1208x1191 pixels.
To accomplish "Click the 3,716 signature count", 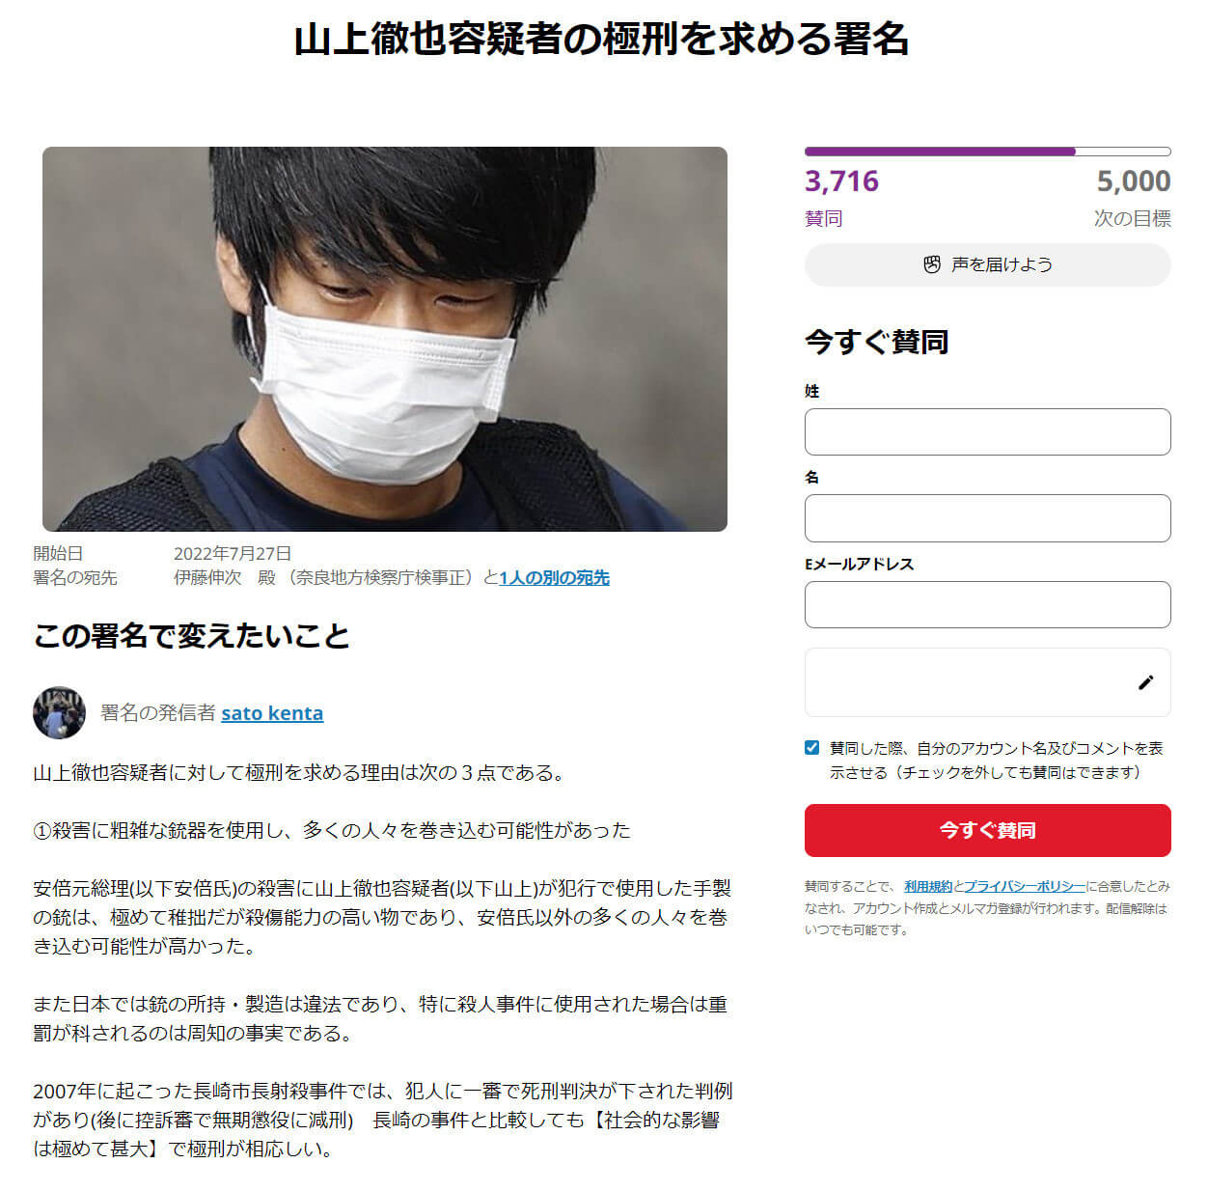I will click(x=841, y=181).
